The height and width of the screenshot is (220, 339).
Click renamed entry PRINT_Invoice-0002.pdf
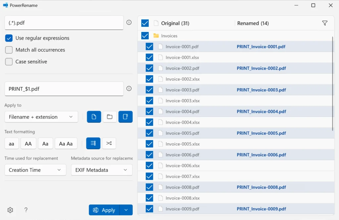click(262, 68)
